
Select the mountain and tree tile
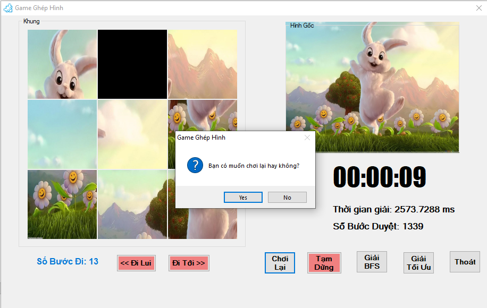[132, 204]
